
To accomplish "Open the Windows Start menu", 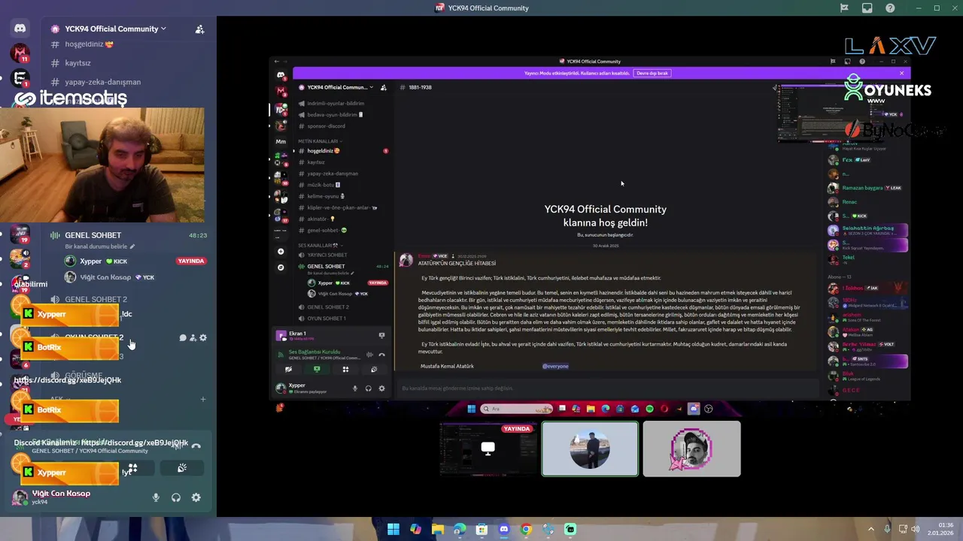I will [393, 529].
